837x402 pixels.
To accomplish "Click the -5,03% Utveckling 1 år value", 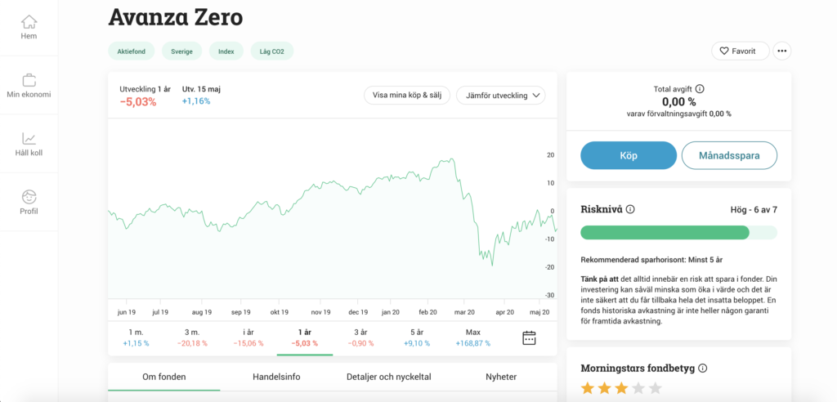I will coord(138,102).
